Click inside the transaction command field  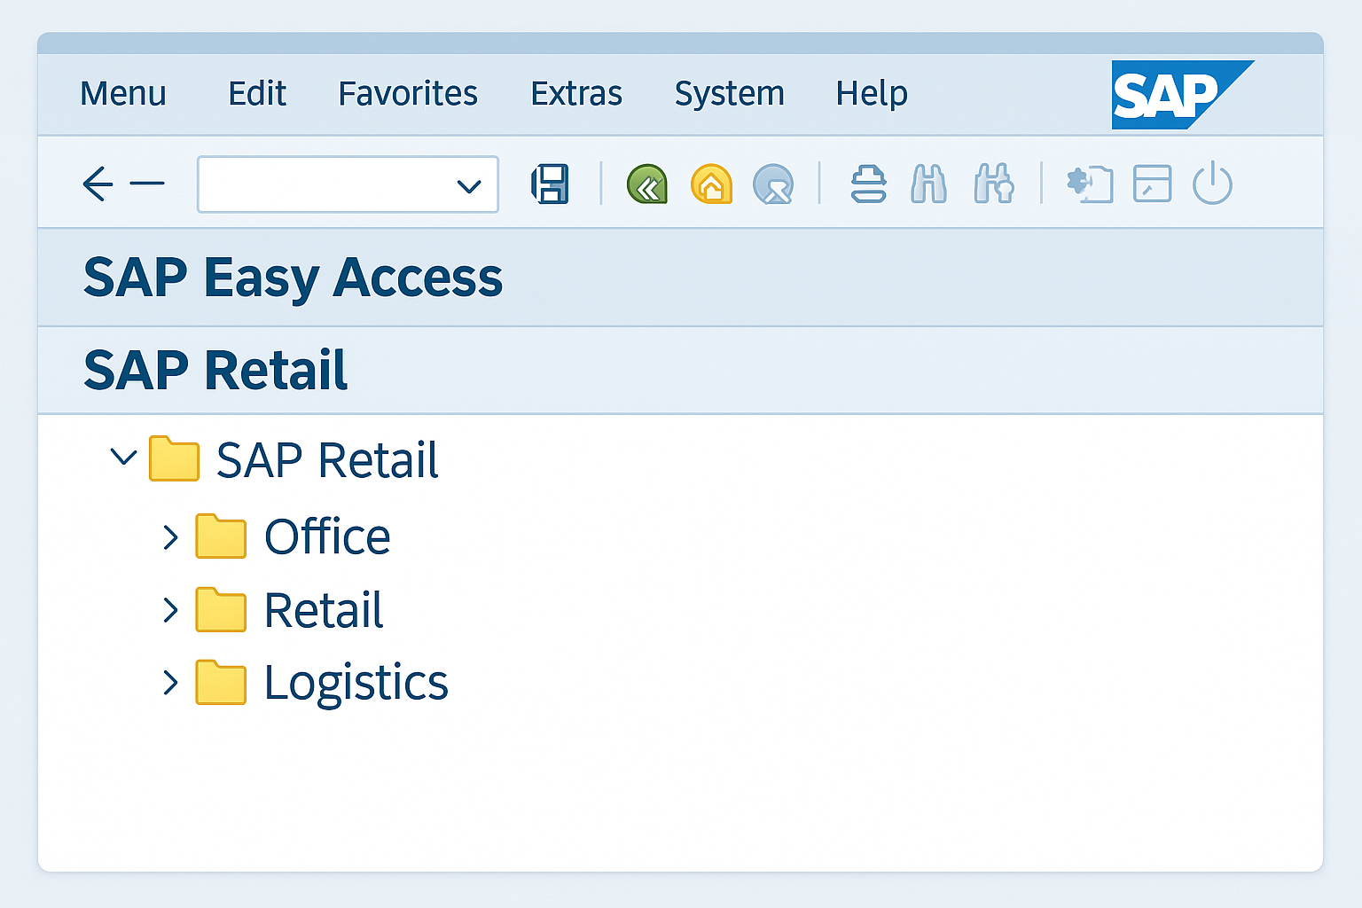(348, 184)
